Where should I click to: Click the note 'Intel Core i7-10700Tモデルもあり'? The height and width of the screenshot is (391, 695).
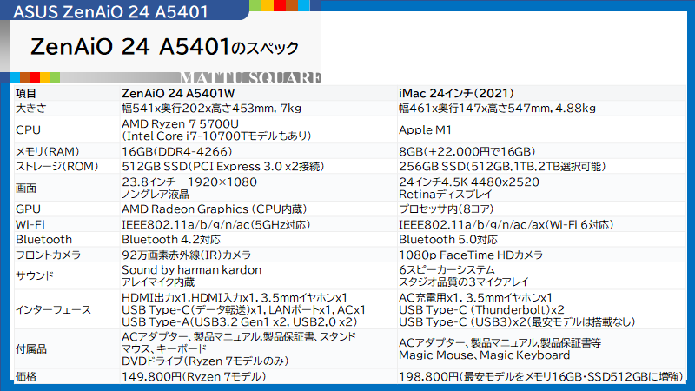point(216,136)
